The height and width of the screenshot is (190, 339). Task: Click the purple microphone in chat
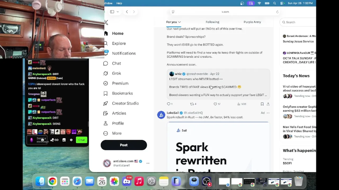[32, 140]
